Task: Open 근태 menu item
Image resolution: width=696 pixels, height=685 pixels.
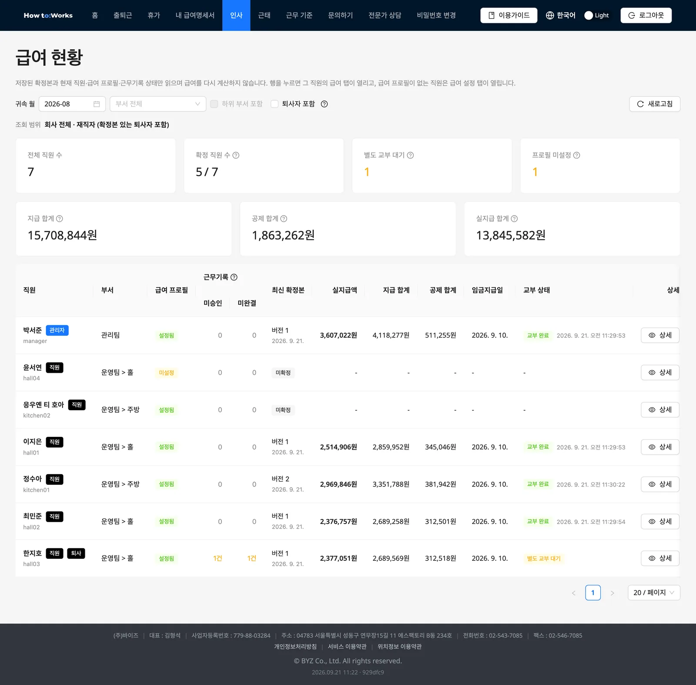Action: pyautogui.click(x=264, y=15)
